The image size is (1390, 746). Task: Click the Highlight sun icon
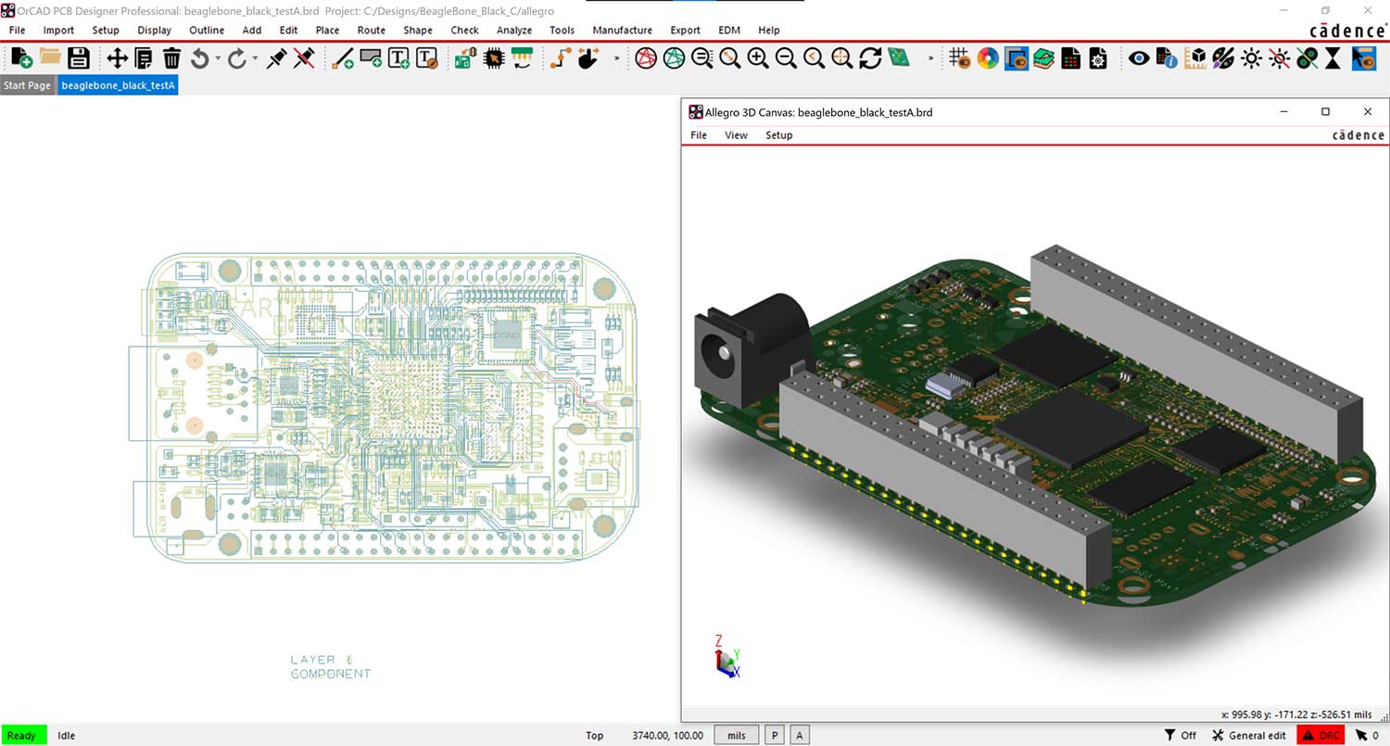coord(1252,58)
